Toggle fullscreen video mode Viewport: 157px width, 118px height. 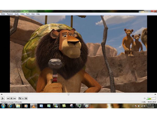pos(20,98)
